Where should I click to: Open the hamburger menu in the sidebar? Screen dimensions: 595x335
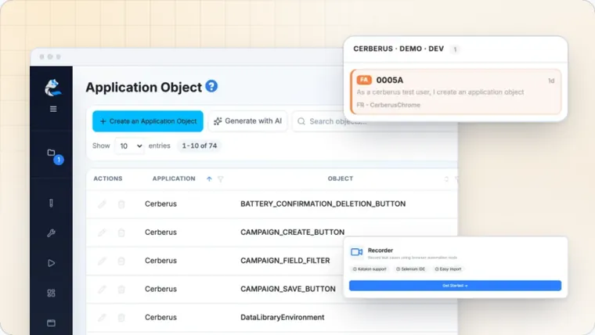click(x=53, y=109)
